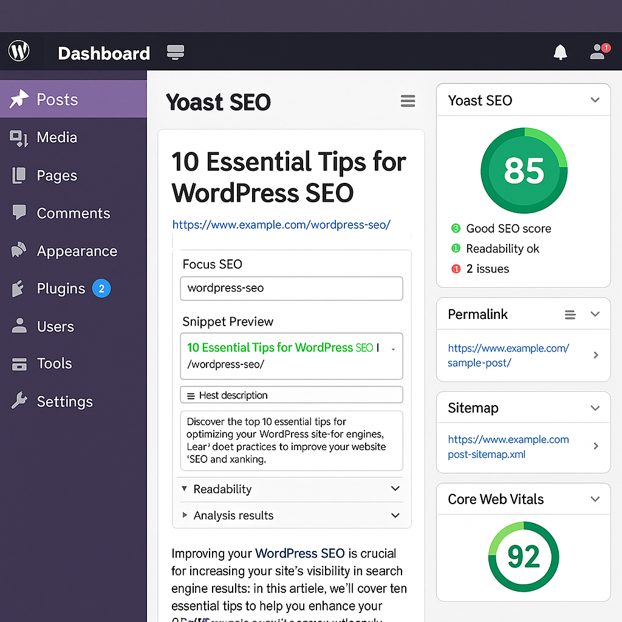
Task: Expand the Analysis results section
Action: tap(395, 515)
